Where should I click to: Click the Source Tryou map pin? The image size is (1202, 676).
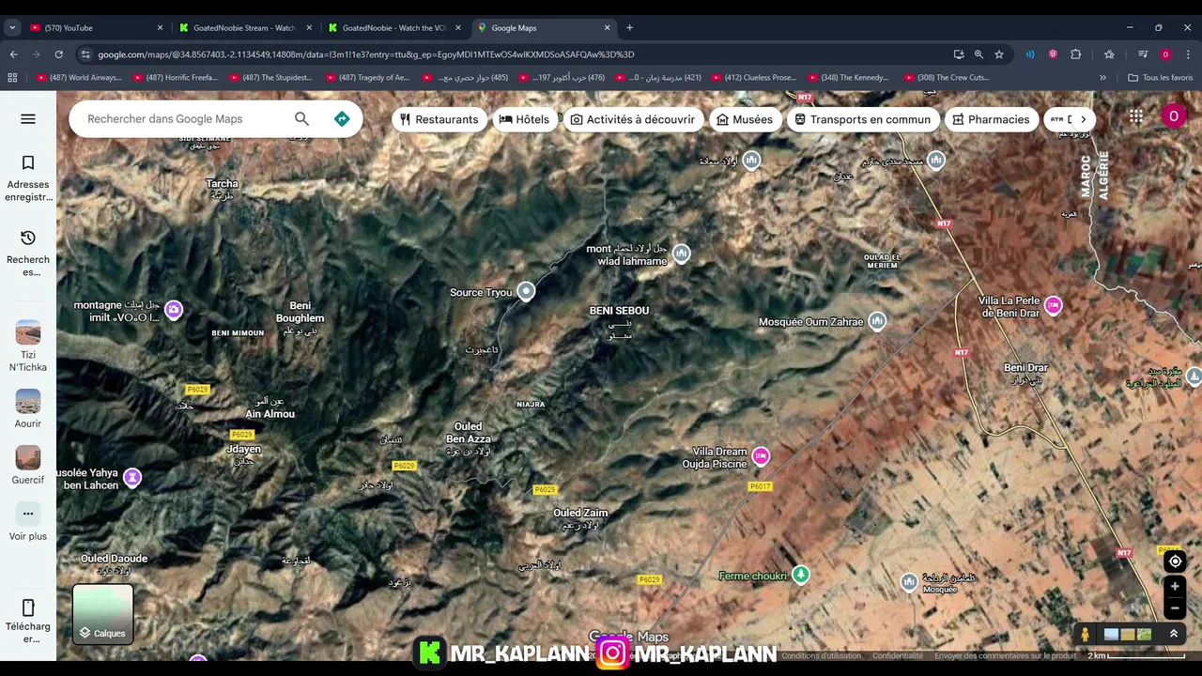click(x=526, y=291)
